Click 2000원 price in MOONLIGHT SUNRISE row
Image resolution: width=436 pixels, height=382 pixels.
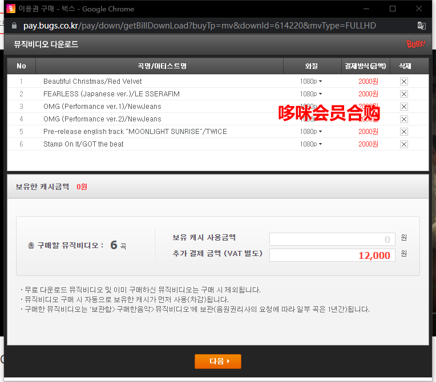tap(368, 131)
